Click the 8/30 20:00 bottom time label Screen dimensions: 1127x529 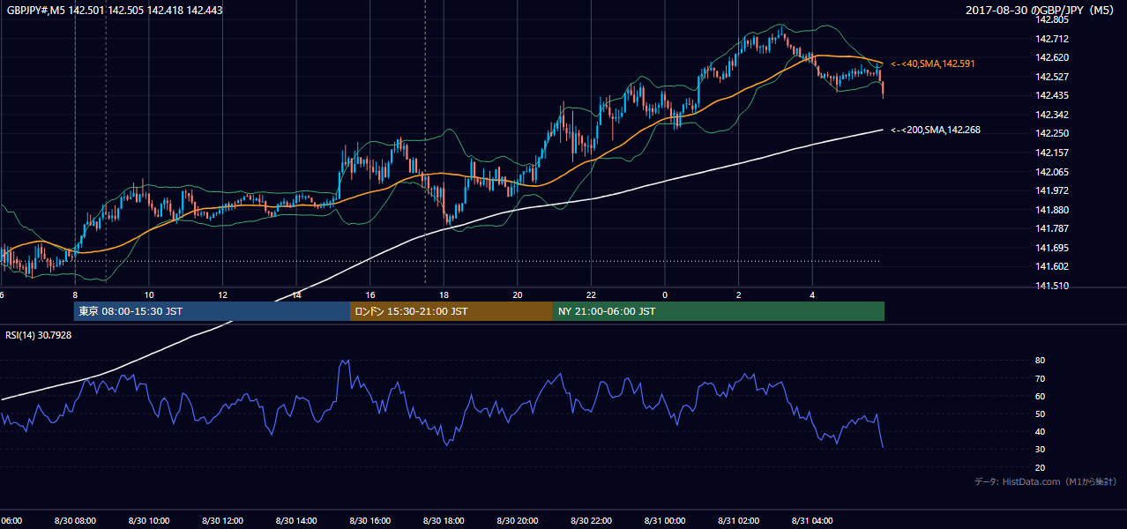[517, 521]
